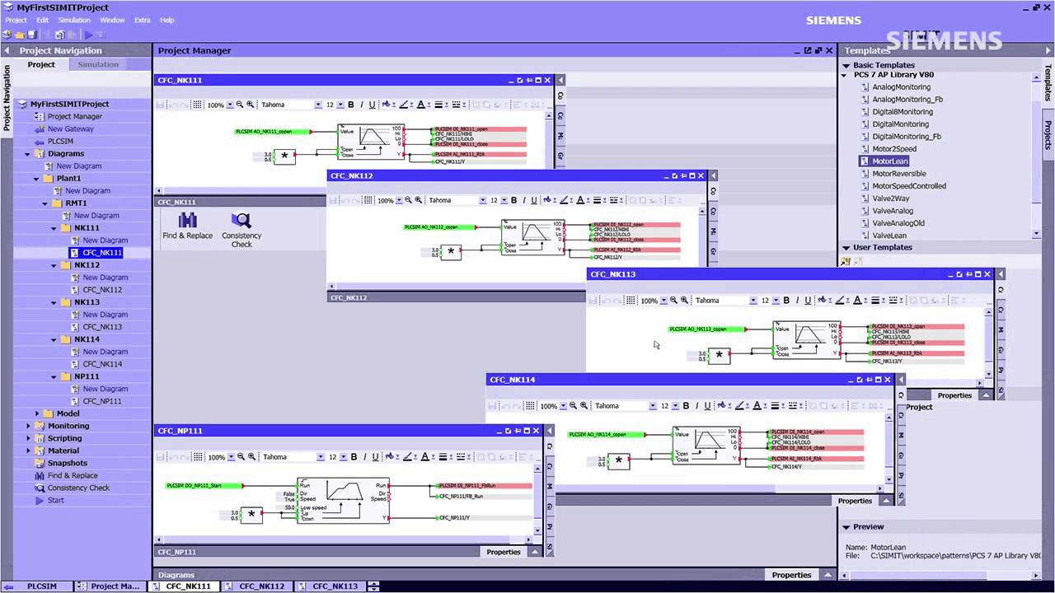Collapse Project Navigation with left arrow icon
Screen dimensions: 1055x593
tap(7, 50)
